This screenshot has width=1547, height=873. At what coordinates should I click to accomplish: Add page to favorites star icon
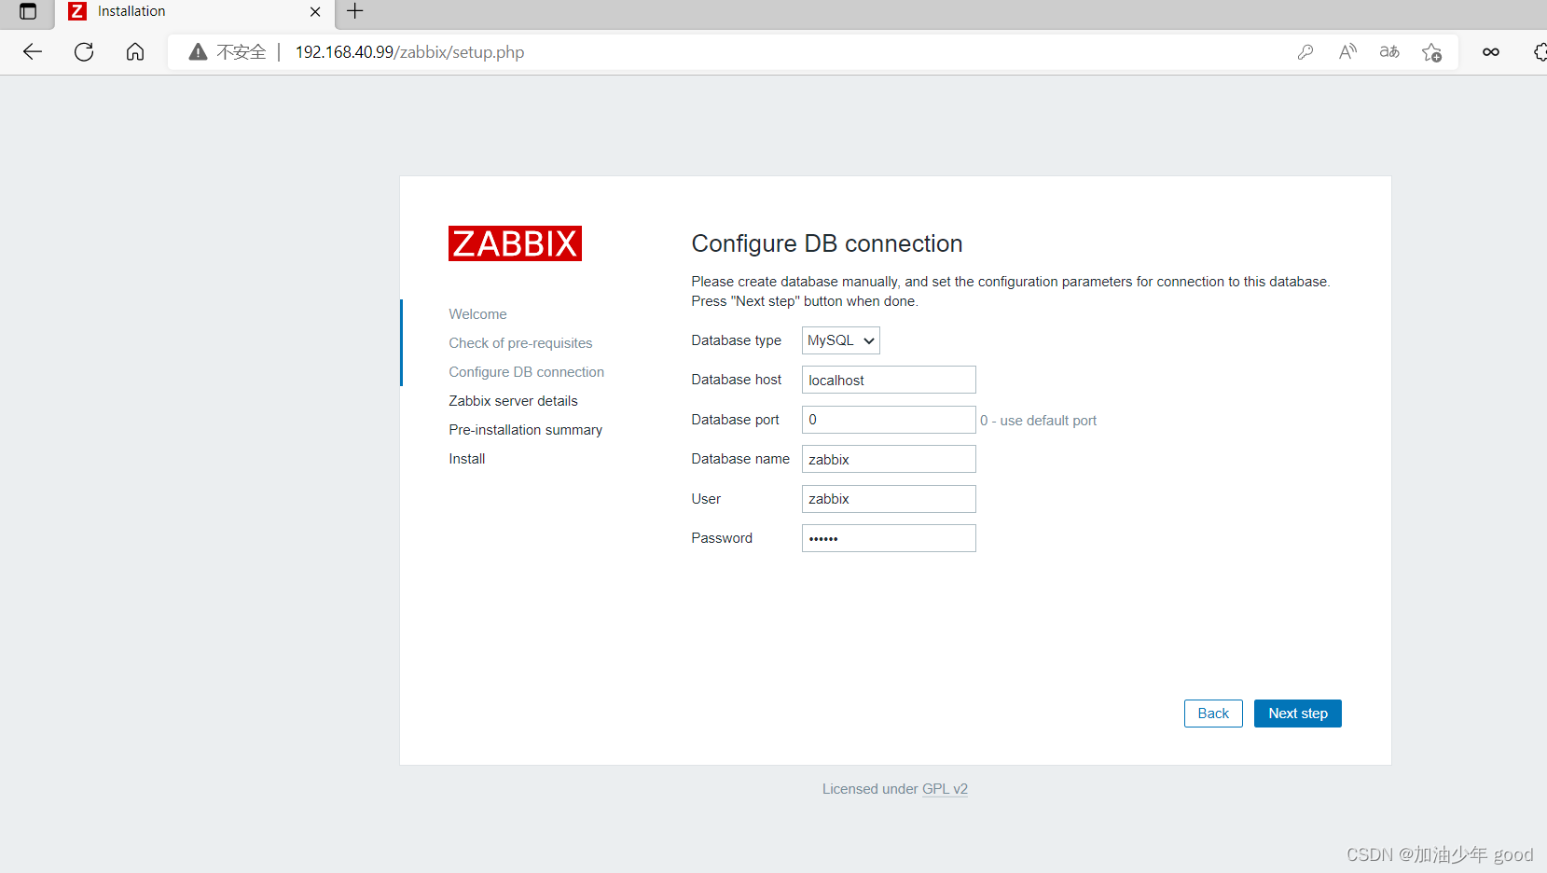coord(1431,52)
